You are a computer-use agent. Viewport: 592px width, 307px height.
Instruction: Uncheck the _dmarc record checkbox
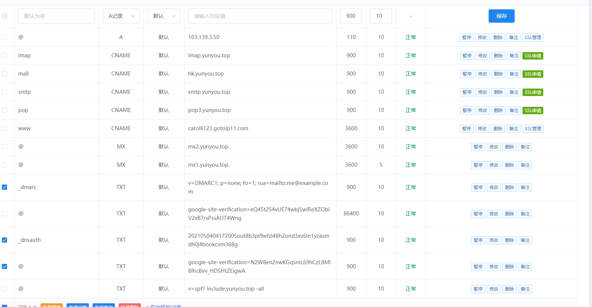4,187
